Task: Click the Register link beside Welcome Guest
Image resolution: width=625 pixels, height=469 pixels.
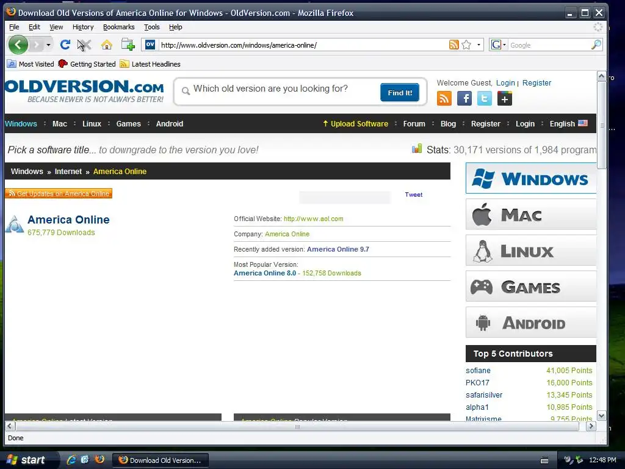Action: point(536,83)
